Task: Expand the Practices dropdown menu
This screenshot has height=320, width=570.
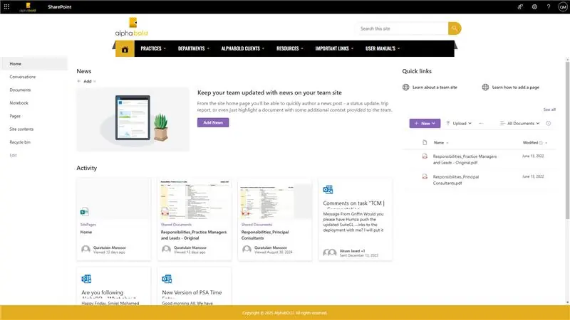Action: (153, 48)
